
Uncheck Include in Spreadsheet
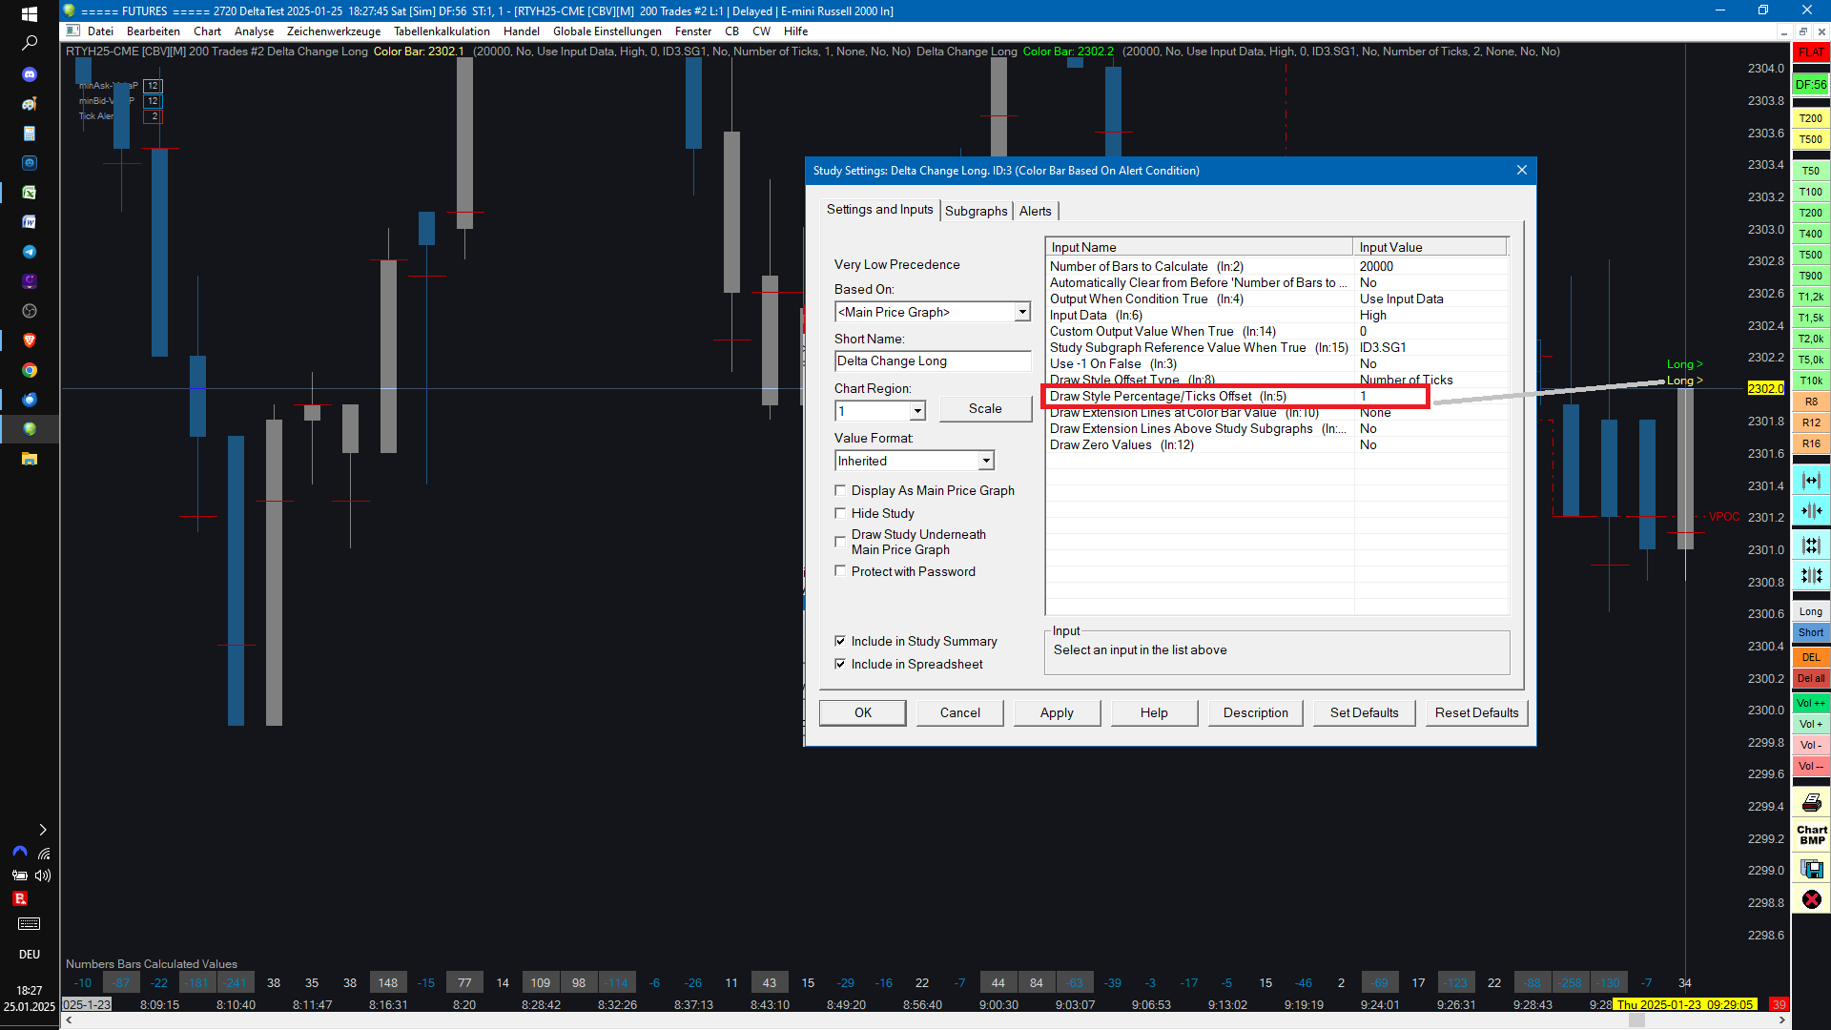[840, 664]
